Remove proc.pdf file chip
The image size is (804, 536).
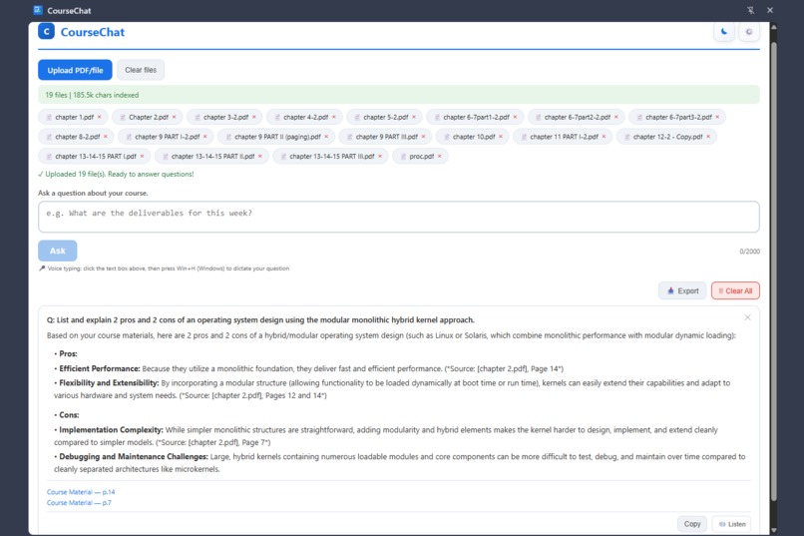click(x=440, y=157)
